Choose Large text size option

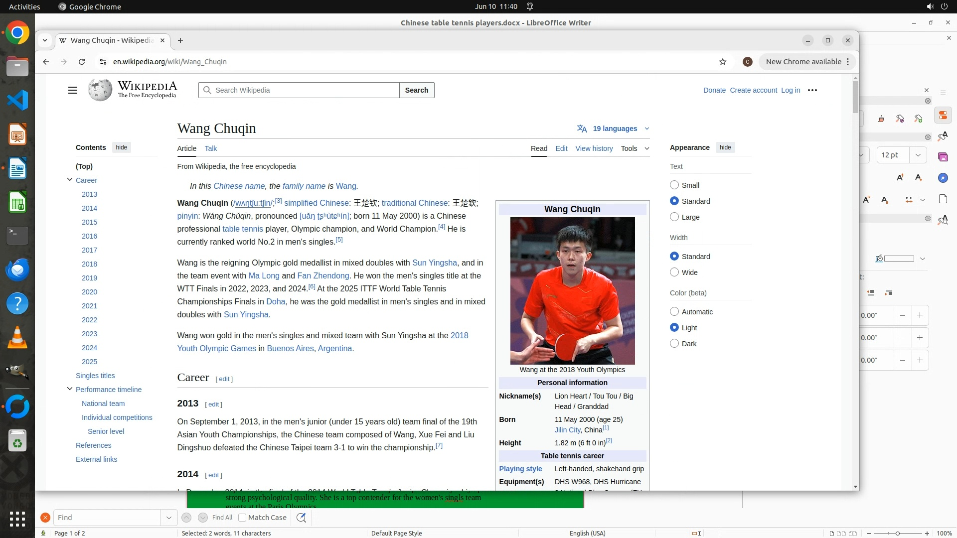[x=674, y=217]
